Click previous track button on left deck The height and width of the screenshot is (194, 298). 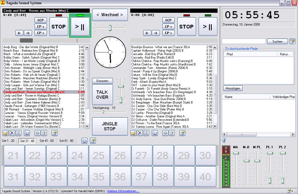coord(19,33)
